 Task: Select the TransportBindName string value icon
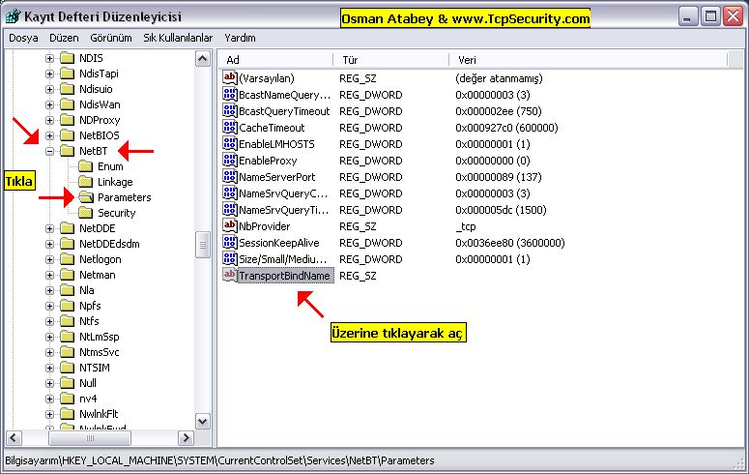point(229,276)
